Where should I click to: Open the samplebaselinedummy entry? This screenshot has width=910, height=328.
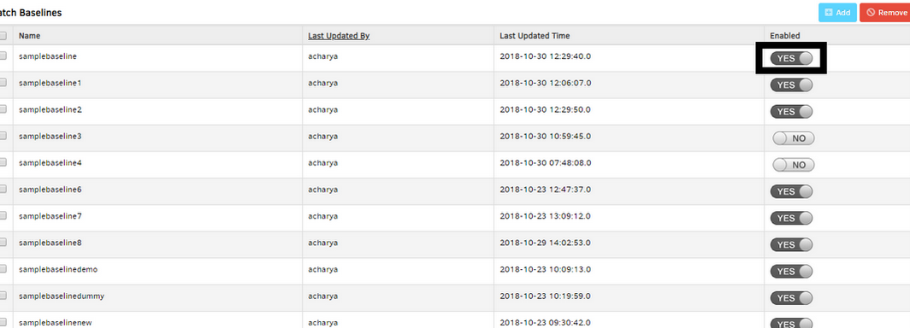point(62,296)
